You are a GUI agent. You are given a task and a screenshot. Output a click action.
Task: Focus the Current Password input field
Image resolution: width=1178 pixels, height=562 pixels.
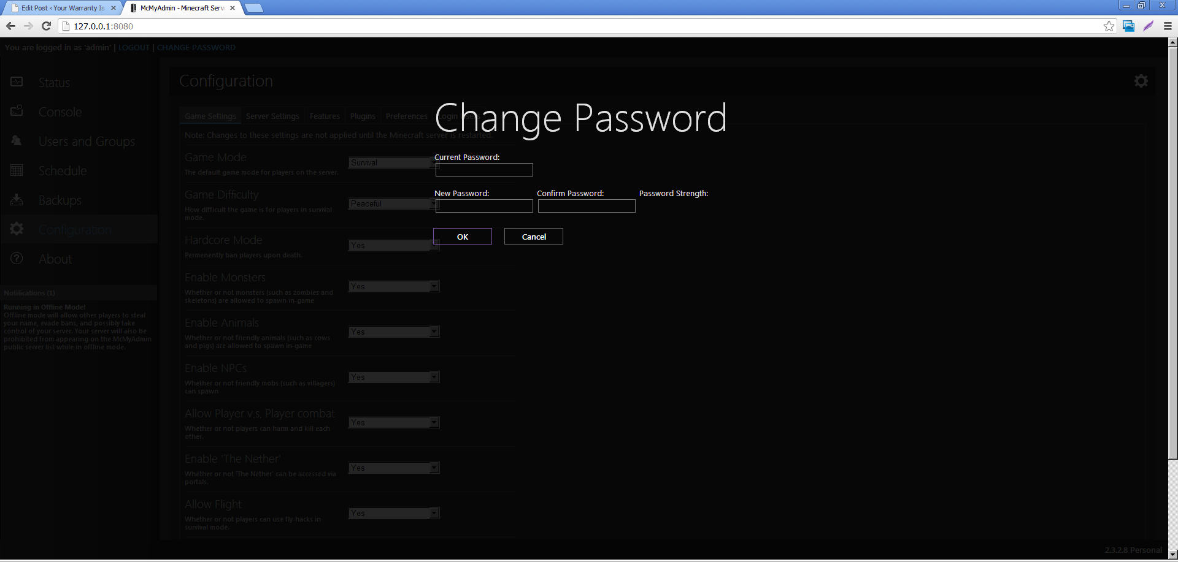tap(484, 170)
